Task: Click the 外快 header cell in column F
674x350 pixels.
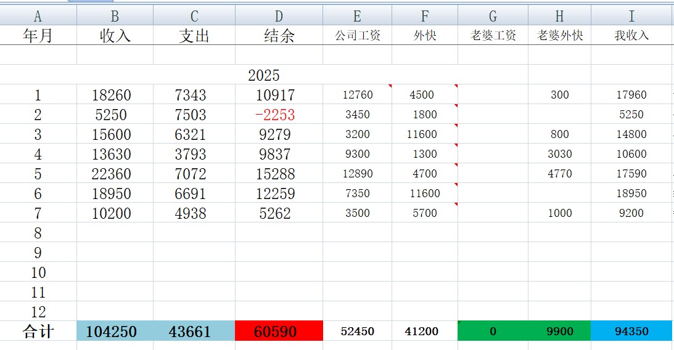Action: coord(425,35)
